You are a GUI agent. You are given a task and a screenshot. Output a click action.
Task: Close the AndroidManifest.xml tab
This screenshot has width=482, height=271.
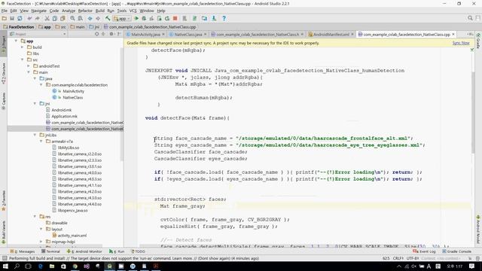click(352, 35)
